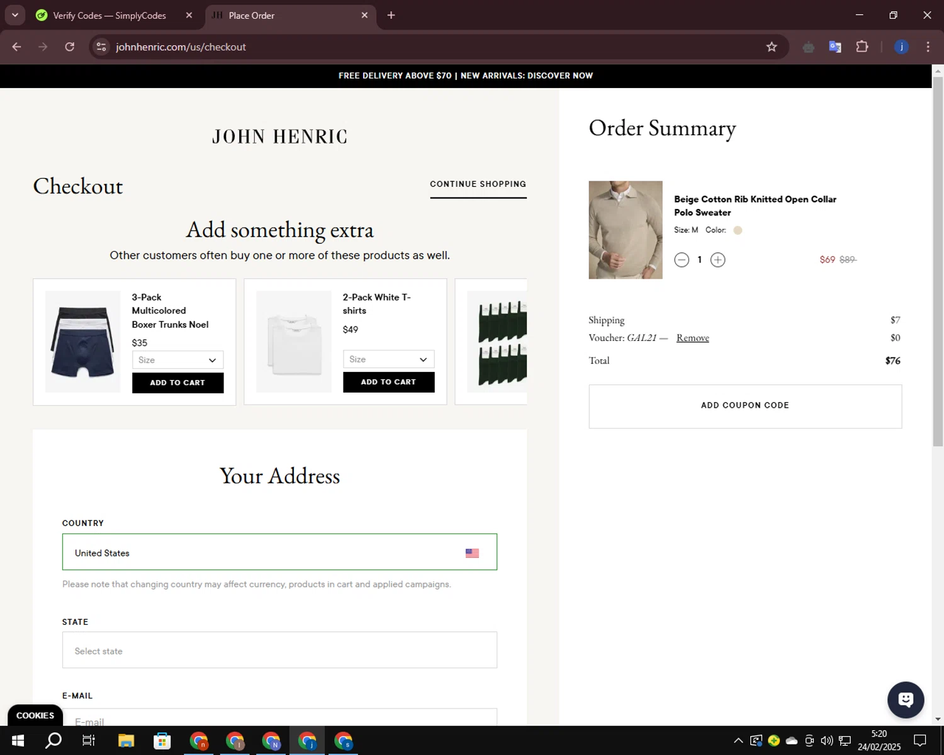Image resolution: width=944 pixels, height=755 pixels.
Task: Click the page vertical scrollbar
Action: click(x=938, y=262)
